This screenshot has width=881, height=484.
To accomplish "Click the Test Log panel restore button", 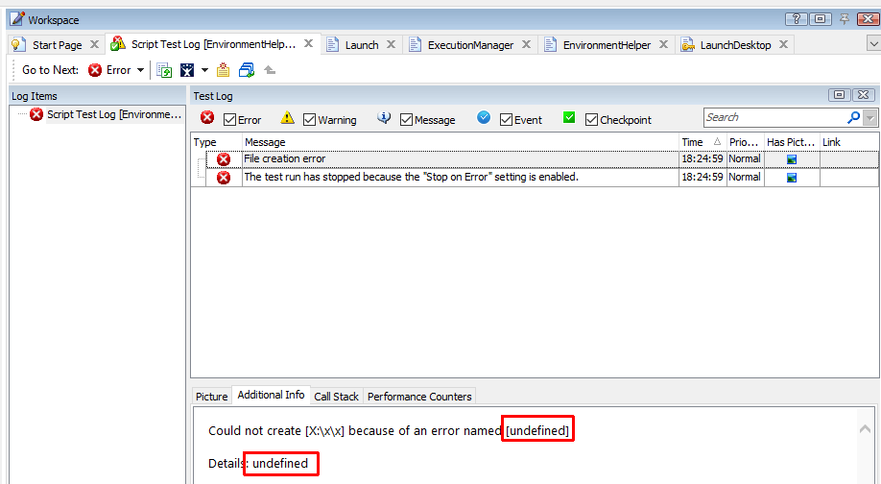I will tap(839, 95).
